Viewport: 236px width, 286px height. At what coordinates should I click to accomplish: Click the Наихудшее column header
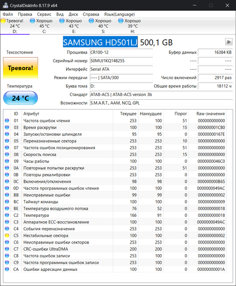click(x=151, y=114)
